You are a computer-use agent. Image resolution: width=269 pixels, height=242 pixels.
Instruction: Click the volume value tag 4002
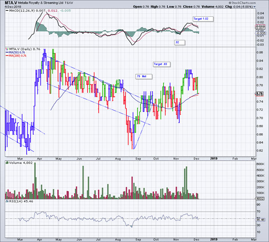click(260, 199)
